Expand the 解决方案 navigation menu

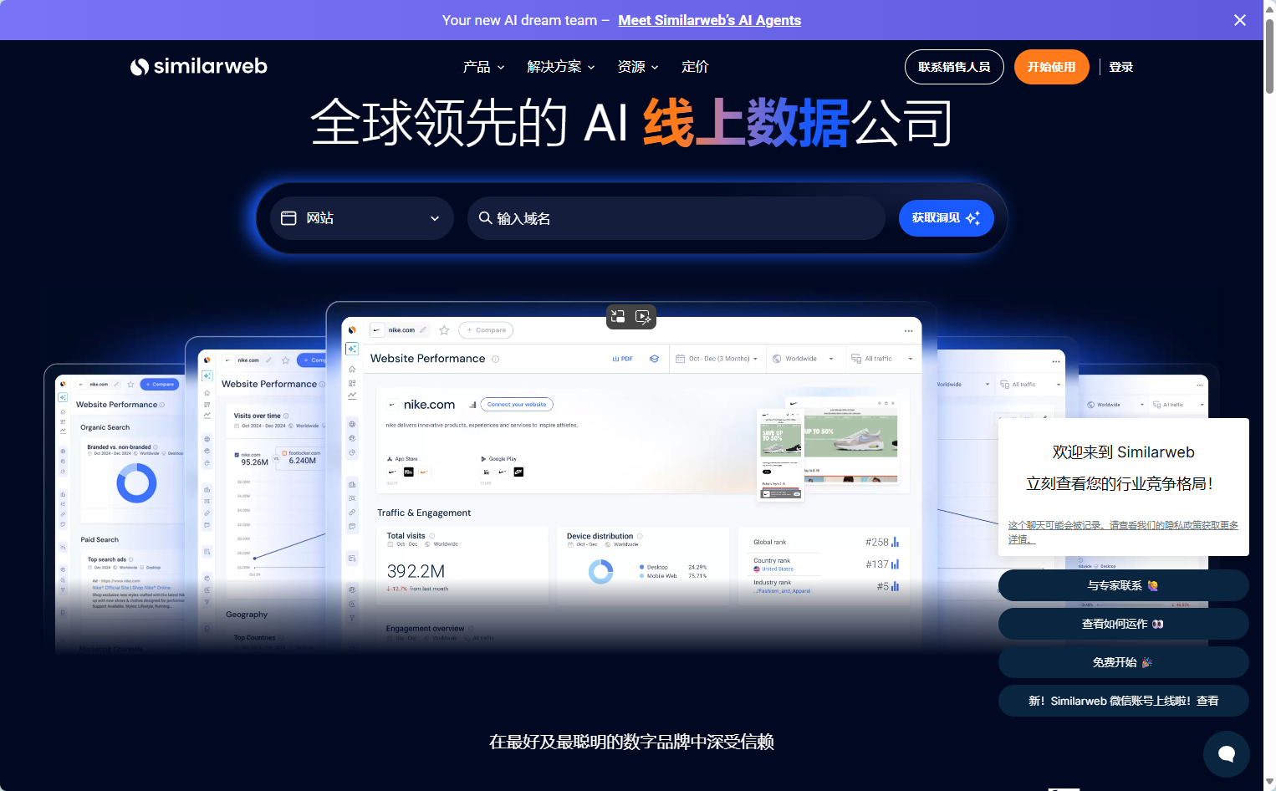pyautogui.click(x=561, y=67)
